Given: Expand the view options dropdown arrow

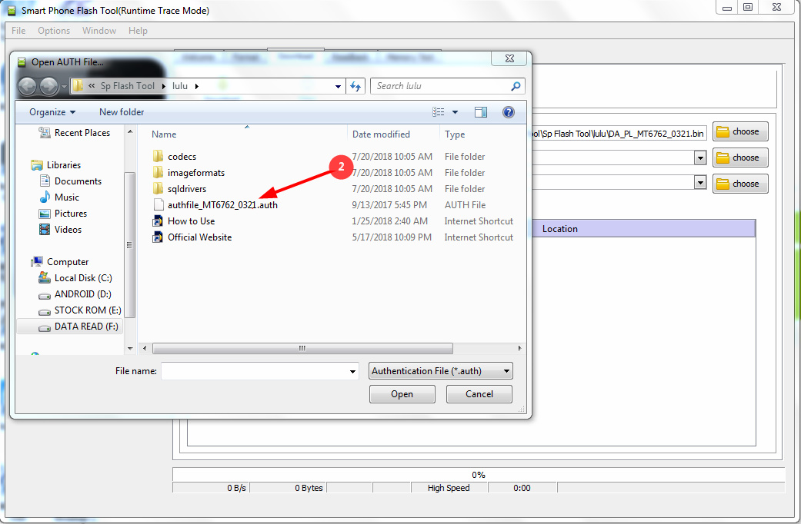Looking at the screenshot, I should 455,112.
